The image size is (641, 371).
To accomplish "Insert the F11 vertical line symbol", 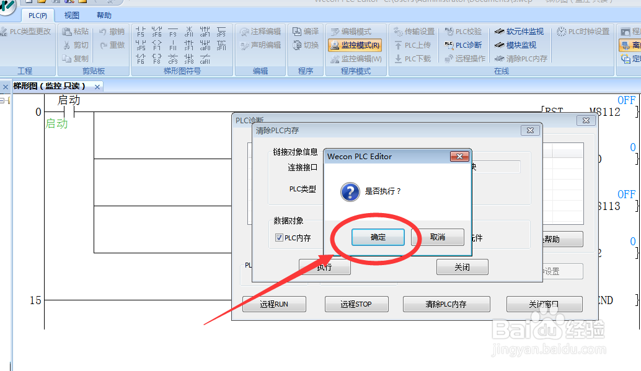I will (173, 45).
